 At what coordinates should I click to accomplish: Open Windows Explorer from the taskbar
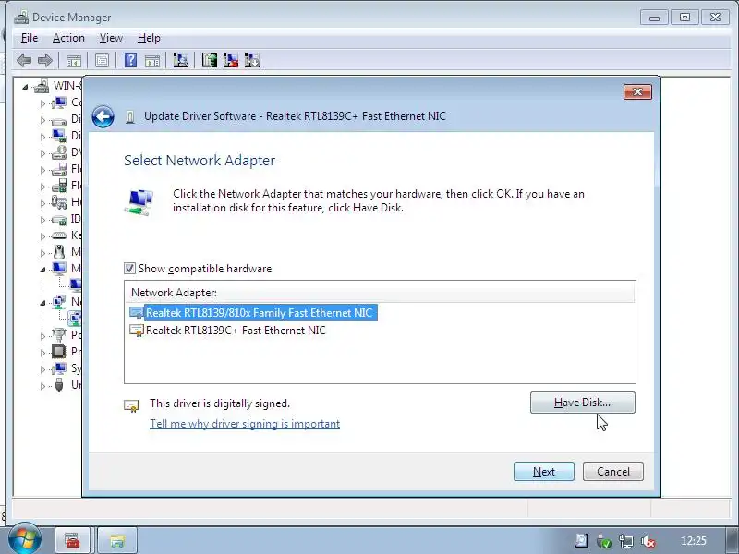click(x=117, y=540)
